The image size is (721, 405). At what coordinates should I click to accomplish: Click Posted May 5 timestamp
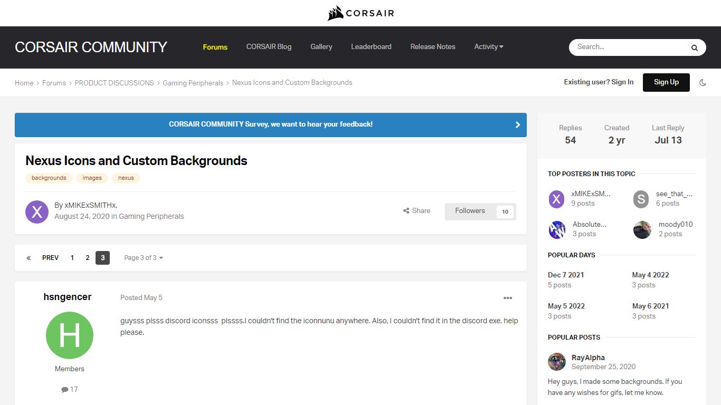tap(141, 298)
